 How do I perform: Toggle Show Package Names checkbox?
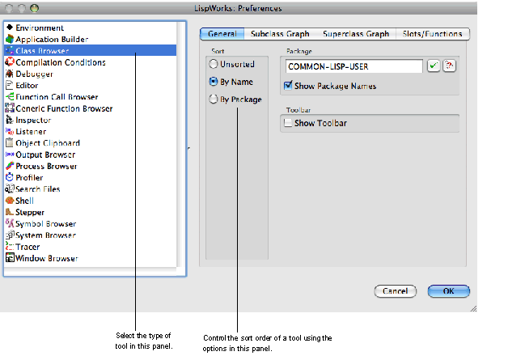[x=288, y=86]
